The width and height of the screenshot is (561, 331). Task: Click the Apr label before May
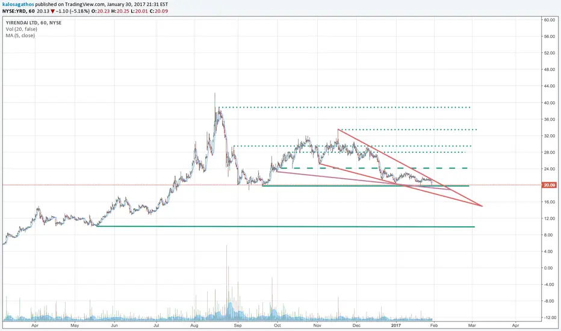35,326
